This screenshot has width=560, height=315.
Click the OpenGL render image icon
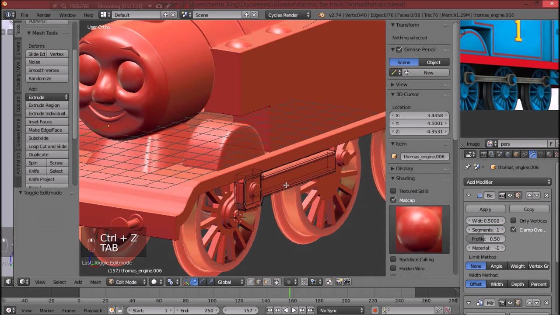coord(339,282)
